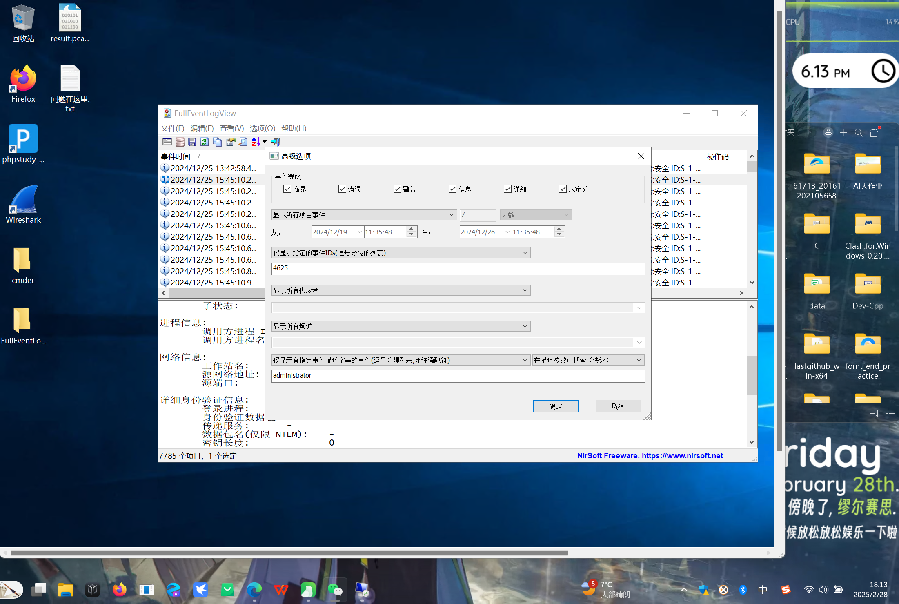This screenshot has height=604, width=899.
Task: Click the green refresh toolbar icon
Action: pos(205,142)
